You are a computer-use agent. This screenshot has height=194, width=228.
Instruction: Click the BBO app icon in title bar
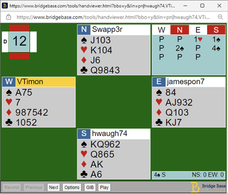pos(5,6)
